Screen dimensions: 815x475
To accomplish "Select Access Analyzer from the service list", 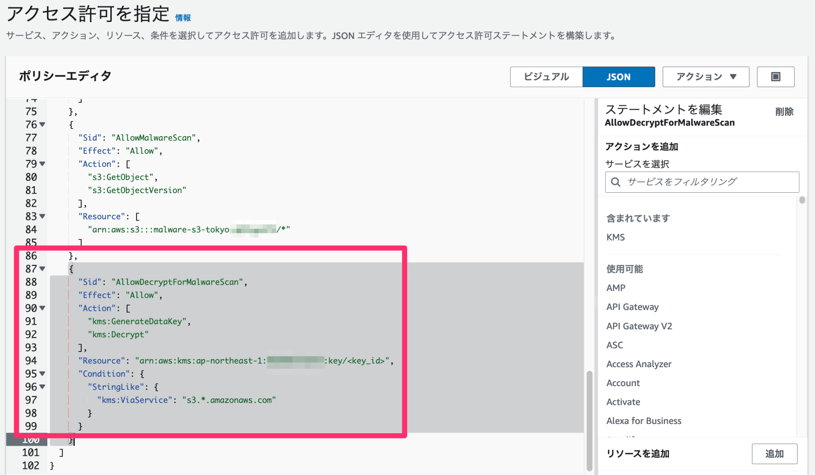I will [639, 364].
